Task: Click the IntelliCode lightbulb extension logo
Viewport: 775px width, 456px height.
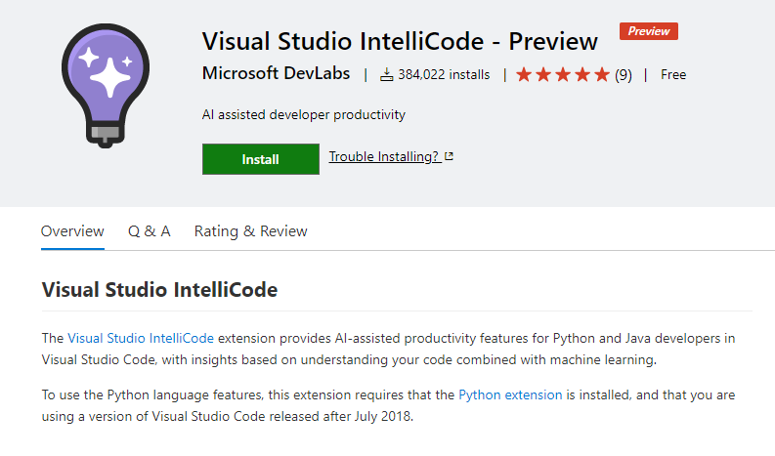Action: point(106,86)
